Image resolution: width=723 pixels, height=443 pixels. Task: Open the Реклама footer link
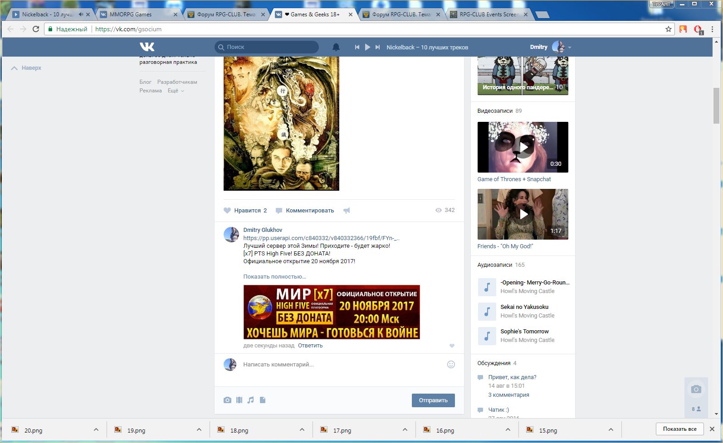click(x=151, y=91)
